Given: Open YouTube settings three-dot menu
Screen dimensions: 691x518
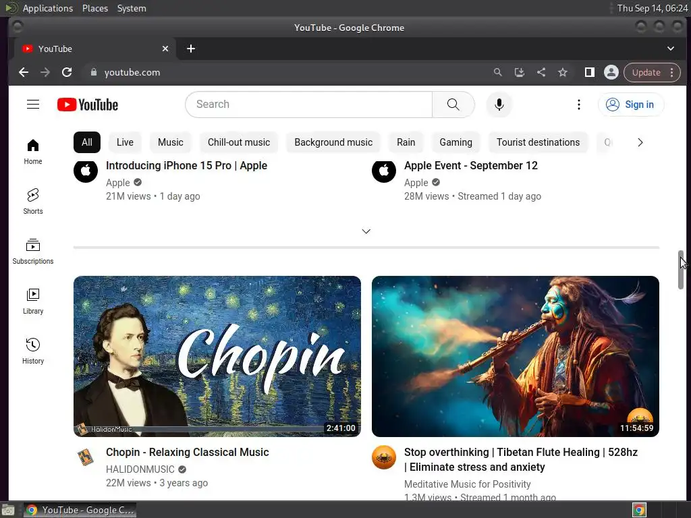Looking at the screenshot, I should pos(578,105).
